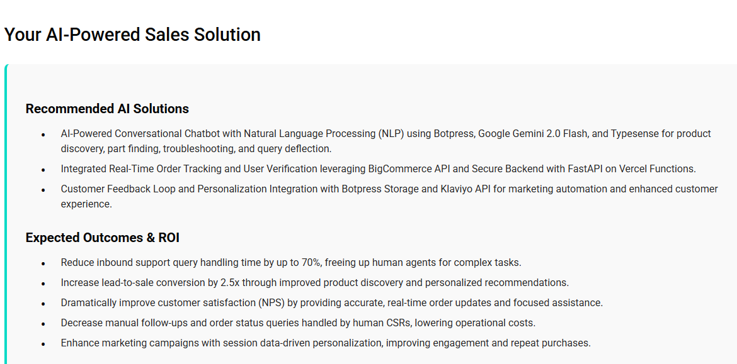
Task: Click the 'Increase lead-to-sale conversion' line
Action: 315,283
